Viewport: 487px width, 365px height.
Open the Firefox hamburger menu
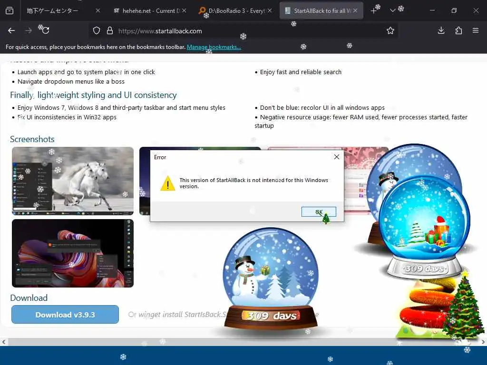click(x=476, y=30)
